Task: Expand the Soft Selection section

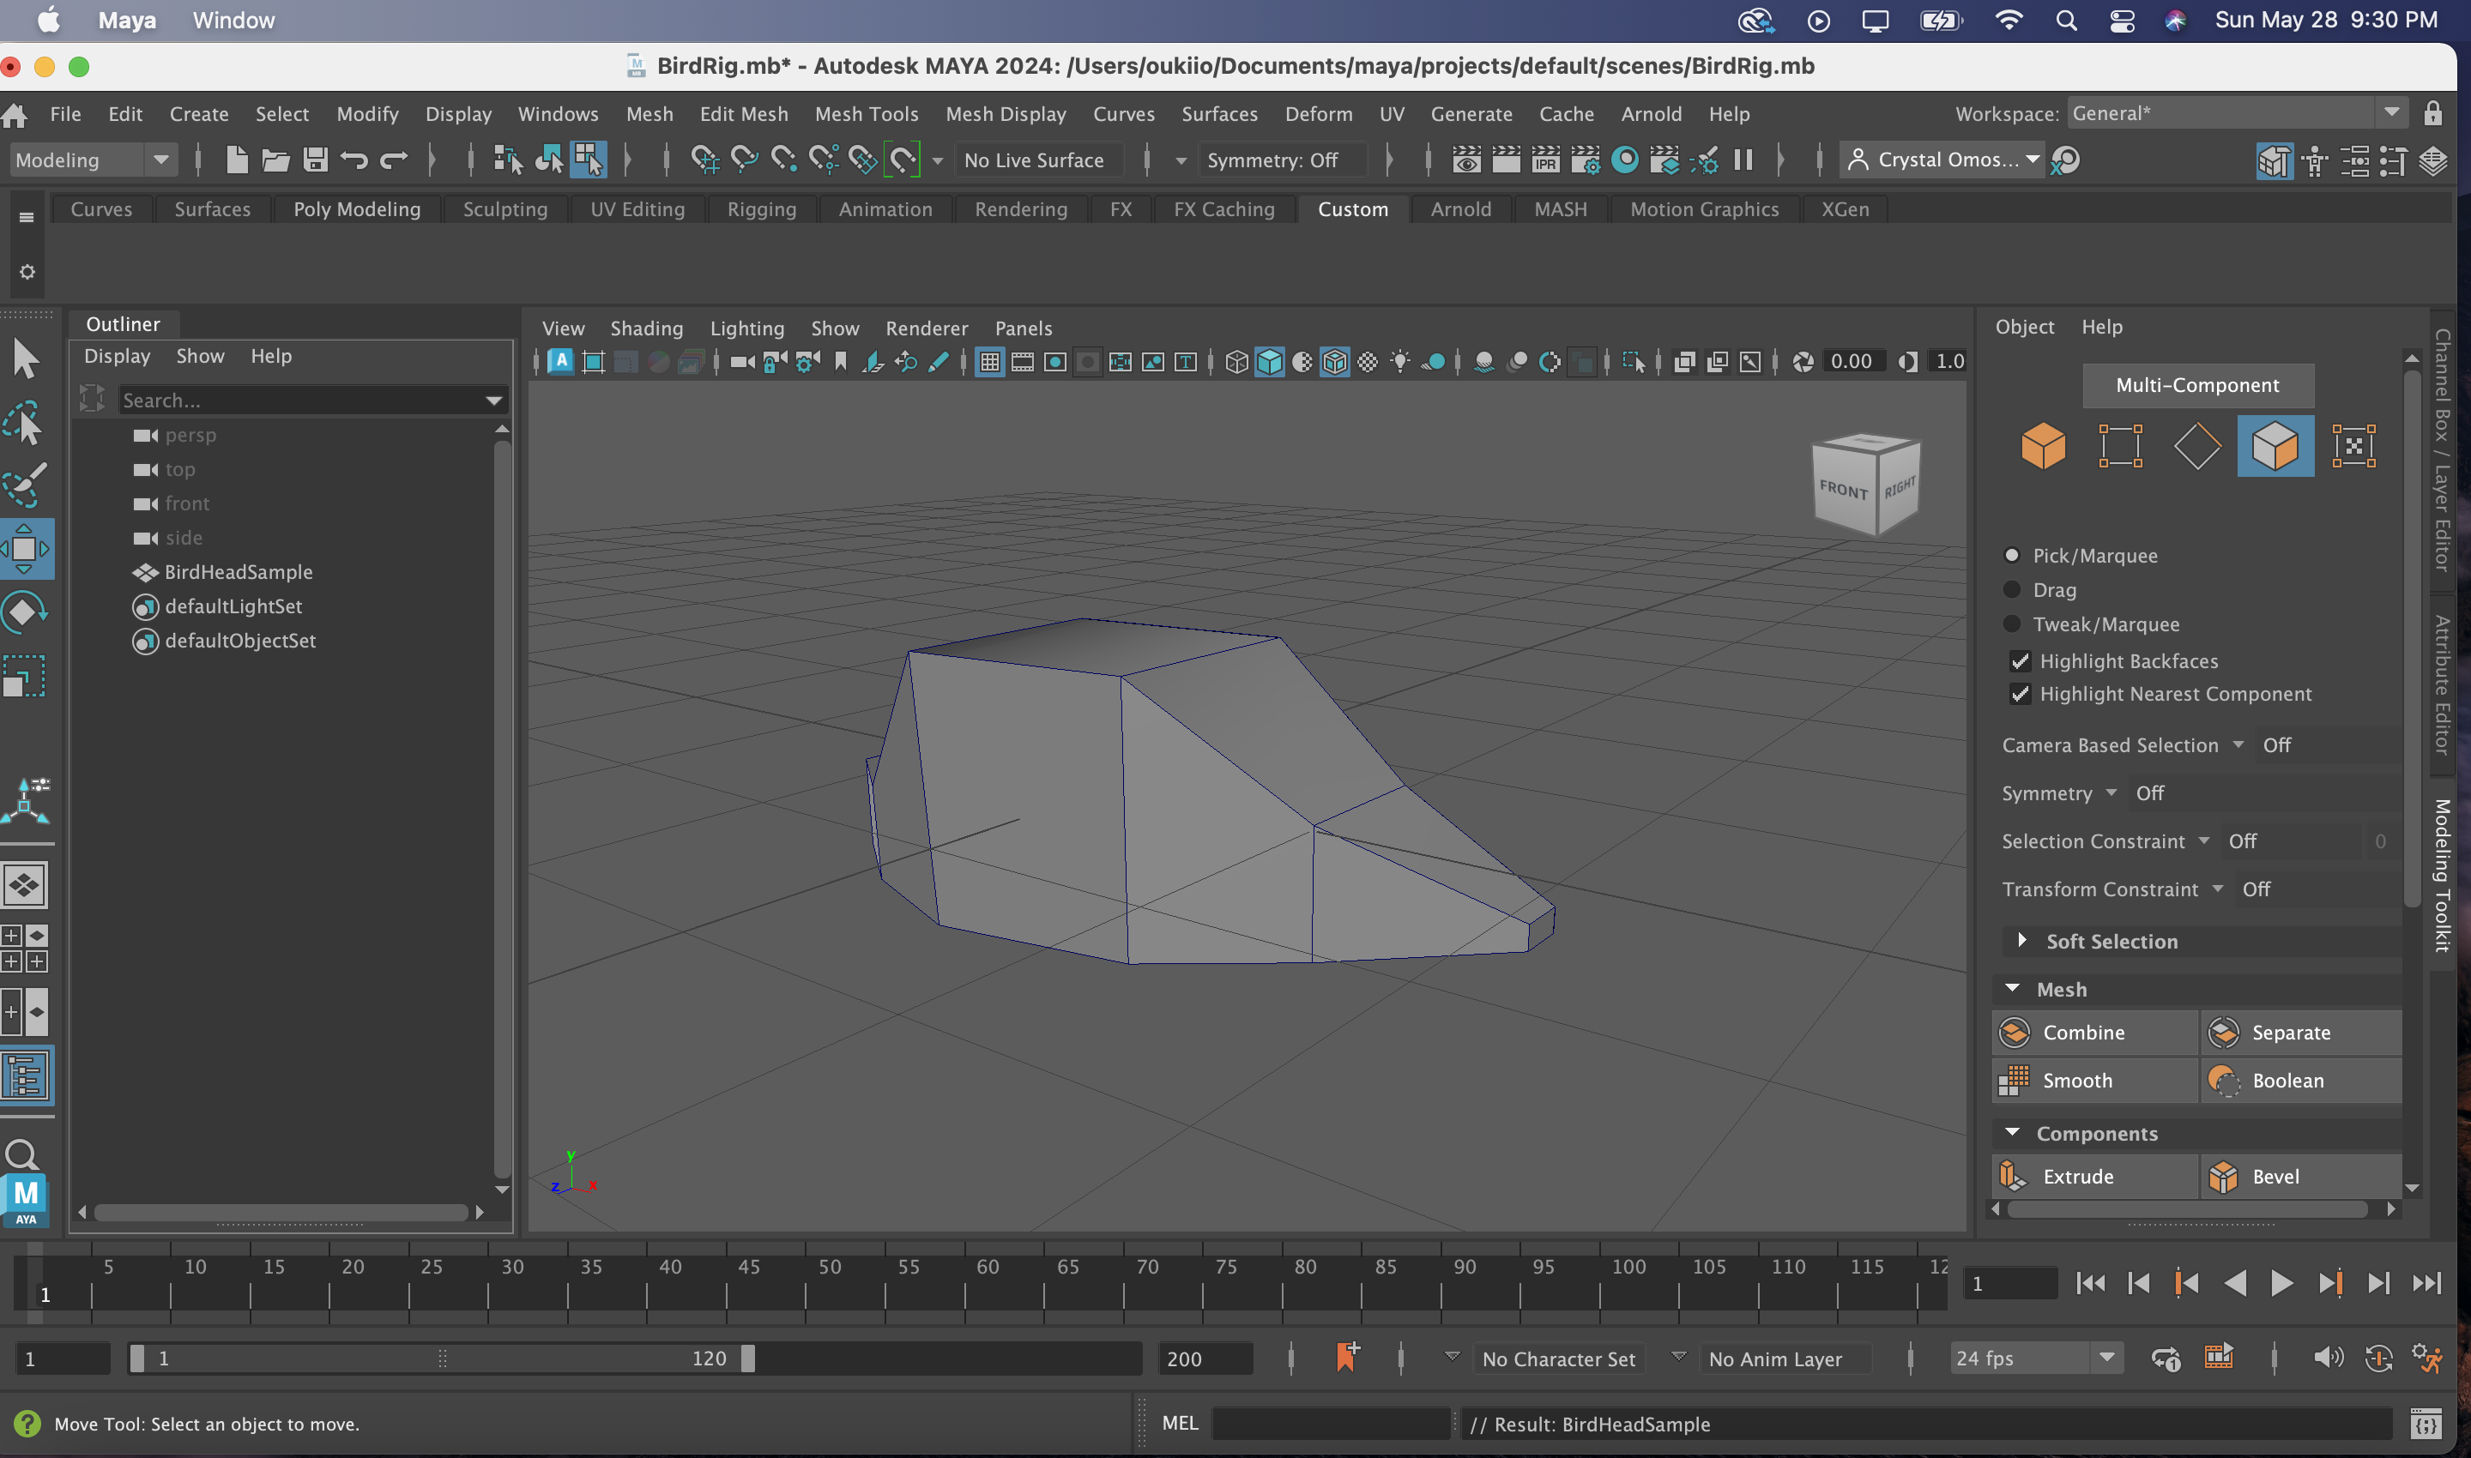Action: (2021, 941)
